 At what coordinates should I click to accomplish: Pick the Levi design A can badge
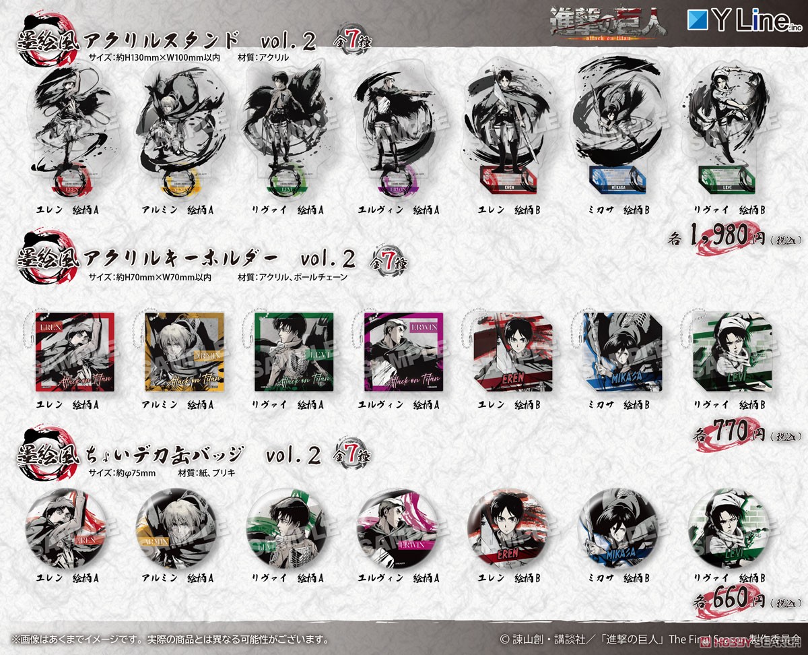point(287,530)
